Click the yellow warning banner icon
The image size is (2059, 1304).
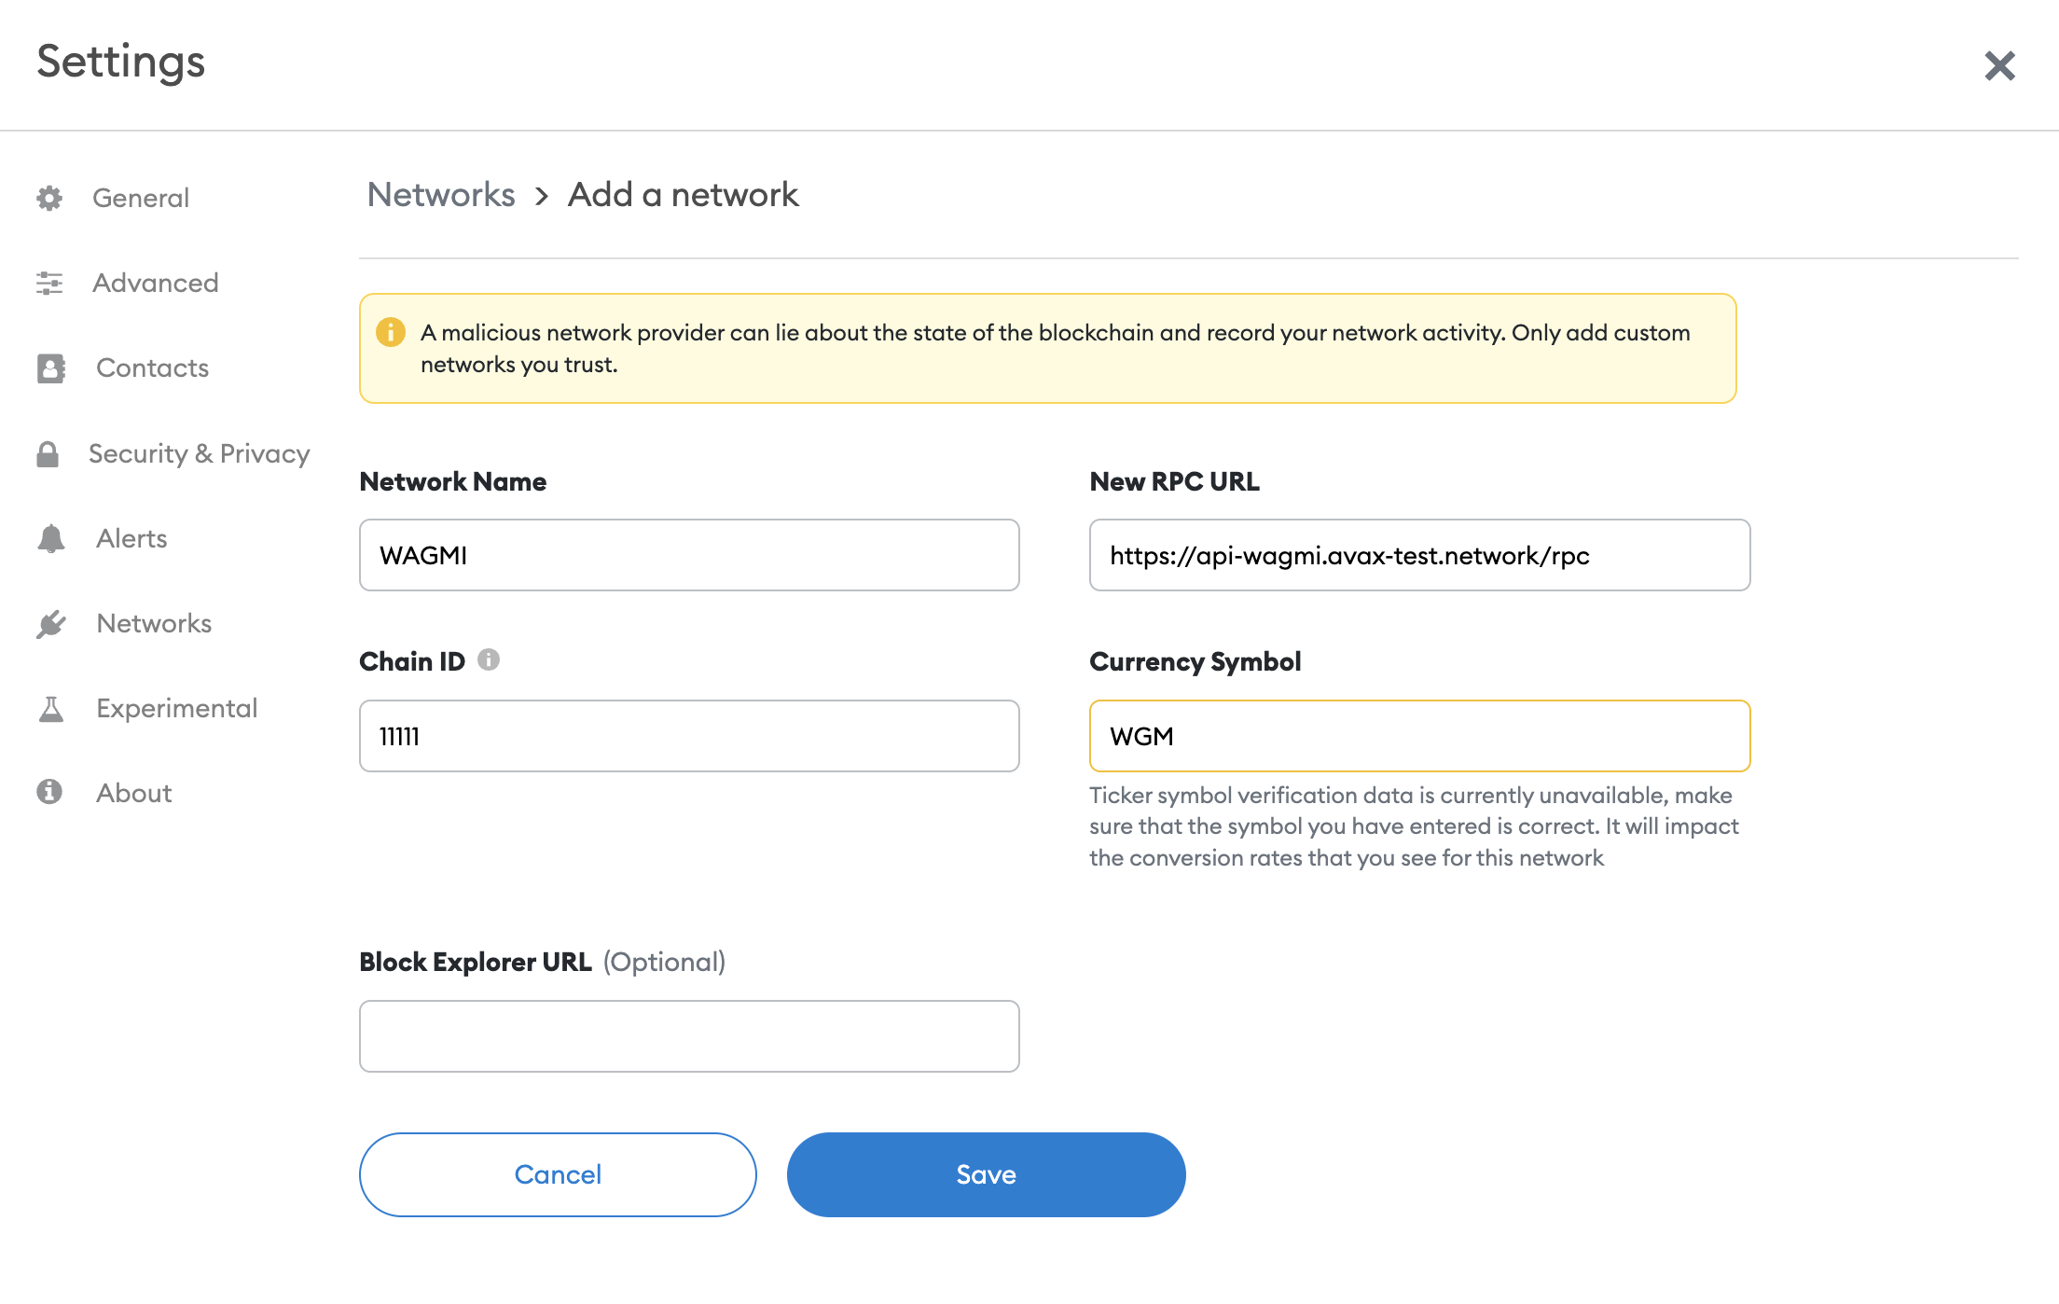pyautogui.click(x=391, y=332)
